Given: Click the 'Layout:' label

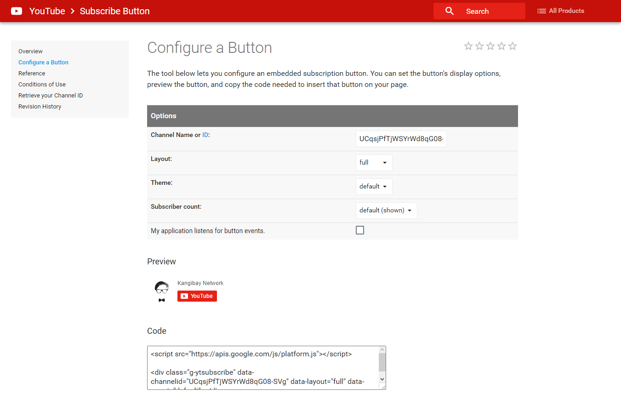Looking at the screenshot, I should click(x=161, y=159).
